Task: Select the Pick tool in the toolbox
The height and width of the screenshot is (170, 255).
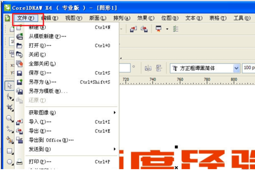Action: pos(9,86)
